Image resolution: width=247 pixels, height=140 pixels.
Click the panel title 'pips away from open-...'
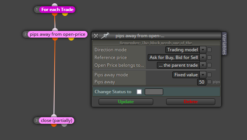[140, 36]
